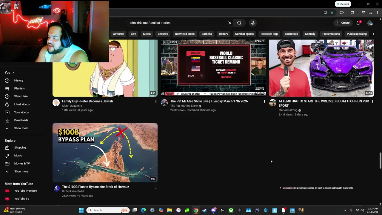The image size is (382, 215).
Task: Select the Air force filter chip
Action: (x=118, y=34)
